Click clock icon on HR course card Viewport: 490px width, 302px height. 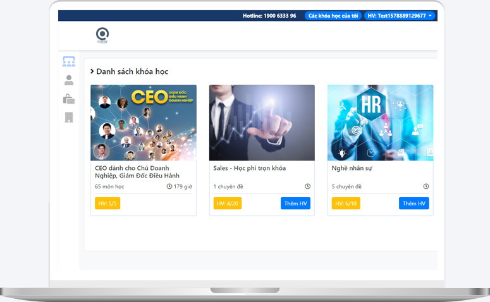click(426, 186)
